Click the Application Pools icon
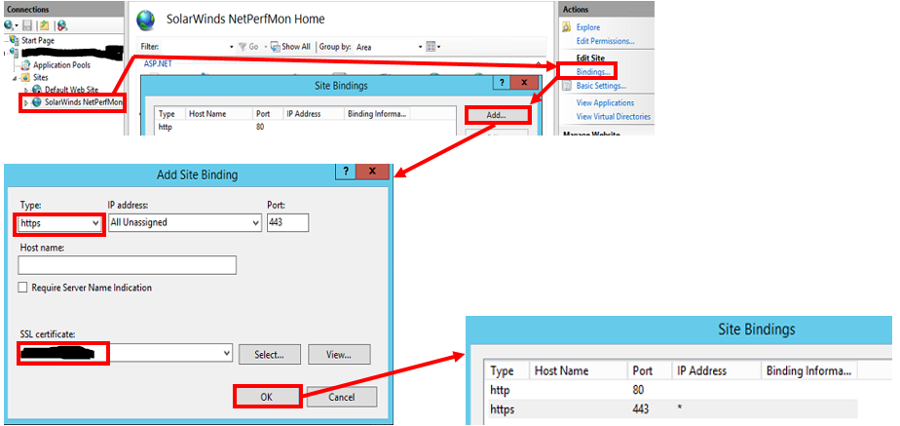 (x=26, y=65)
